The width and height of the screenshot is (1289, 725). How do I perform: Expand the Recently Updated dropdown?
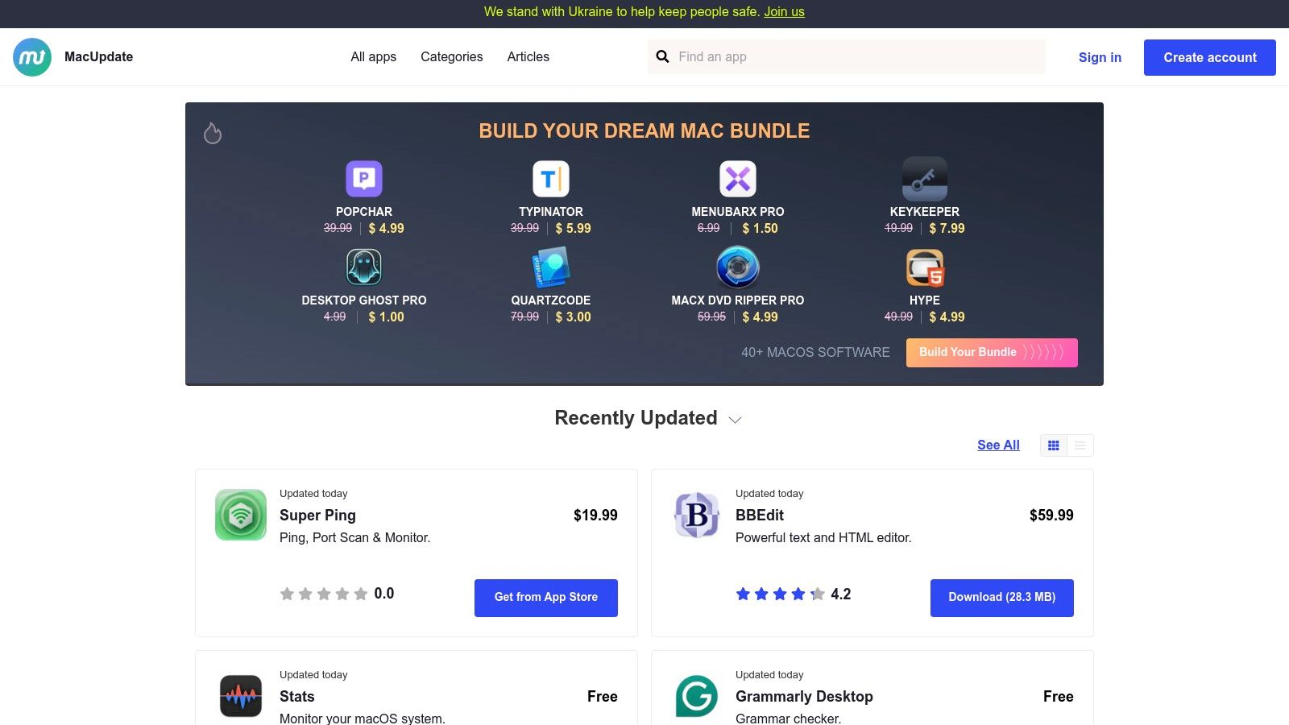click(x=735, y=420)
